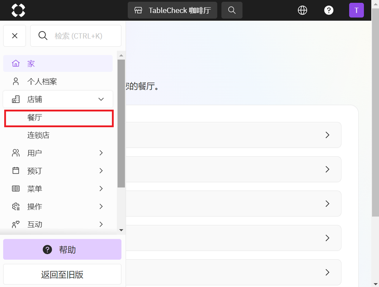Click the main page scrollbar thumb
The width and height of the screenshot is (379, 287).
[375, 113]
